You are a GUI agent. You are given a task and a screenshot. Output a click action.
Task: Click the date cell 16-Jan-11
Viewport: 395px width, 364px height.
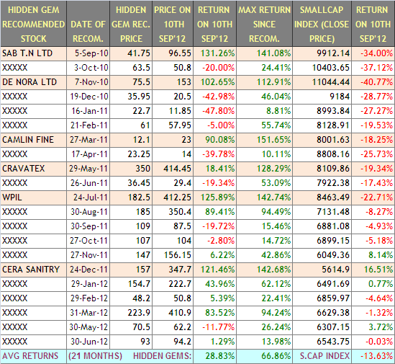click(x=88, y=111)
